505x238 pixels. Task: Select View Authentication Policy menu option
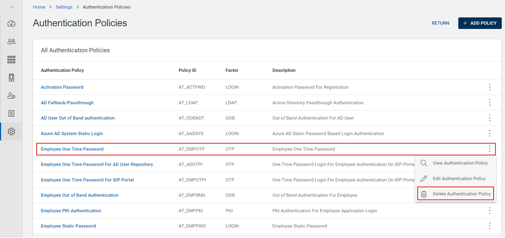(460, 163)
